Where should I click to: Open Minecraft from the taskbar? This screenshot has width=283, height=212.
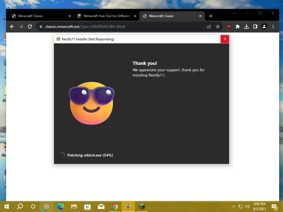(x=142, y=206)
